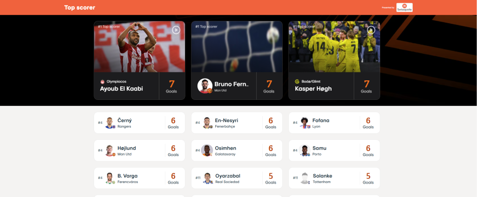Click the Swissquote sponsor logo
The image size is (477, 197).
(405, 7)
